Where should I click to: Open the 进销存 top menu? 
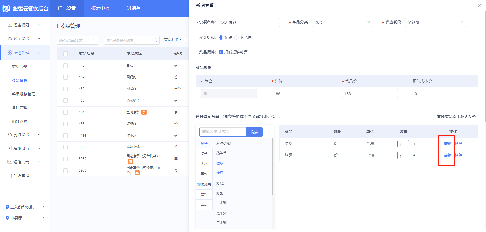pos(134,8)
